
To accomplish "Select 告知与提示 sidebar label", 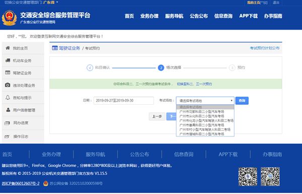I will tap(22, 98).
